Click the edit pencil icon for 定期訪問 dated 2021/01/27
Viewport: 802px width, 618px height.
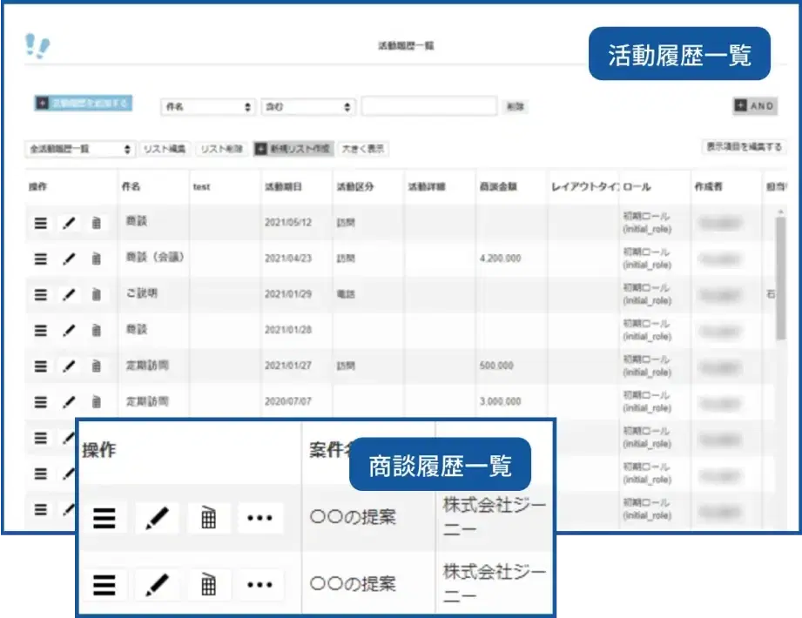pyautogui.click(x=70, y=366)
